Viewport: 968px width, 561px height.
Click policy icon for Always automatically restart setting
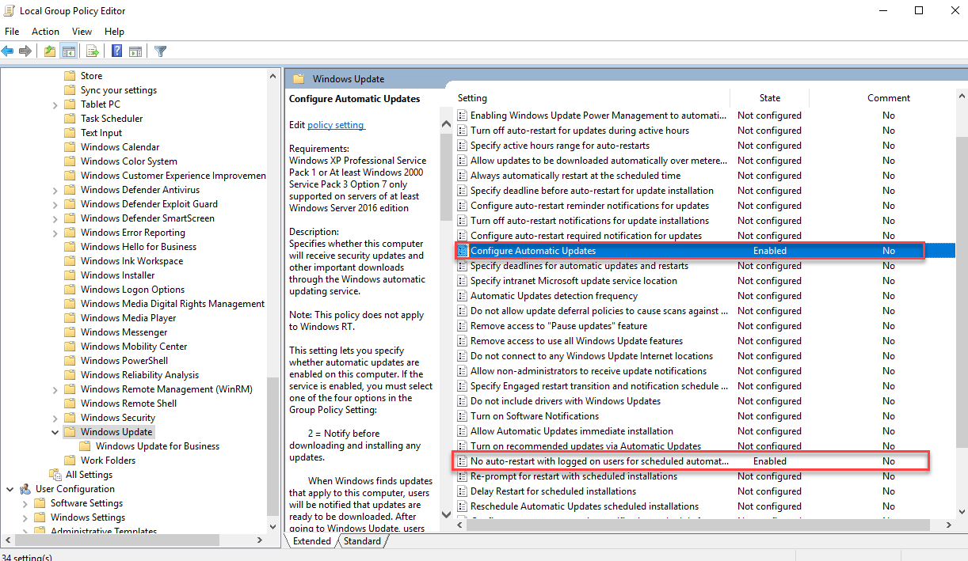(463, 176)
